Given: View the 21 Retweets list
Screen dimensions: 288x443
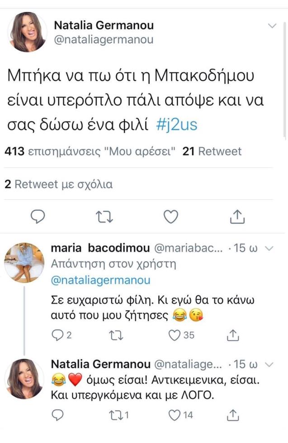Looking at the screenshot, I should tap(212, 152).
